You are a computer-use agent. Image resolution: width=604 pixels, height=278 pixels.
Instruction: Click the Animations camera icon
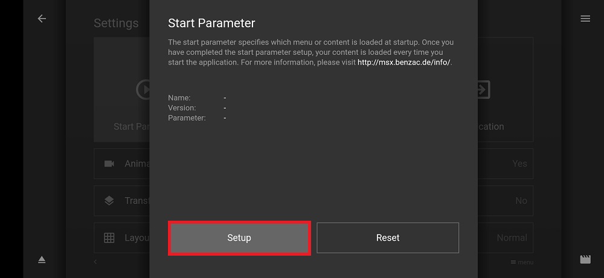109,164
